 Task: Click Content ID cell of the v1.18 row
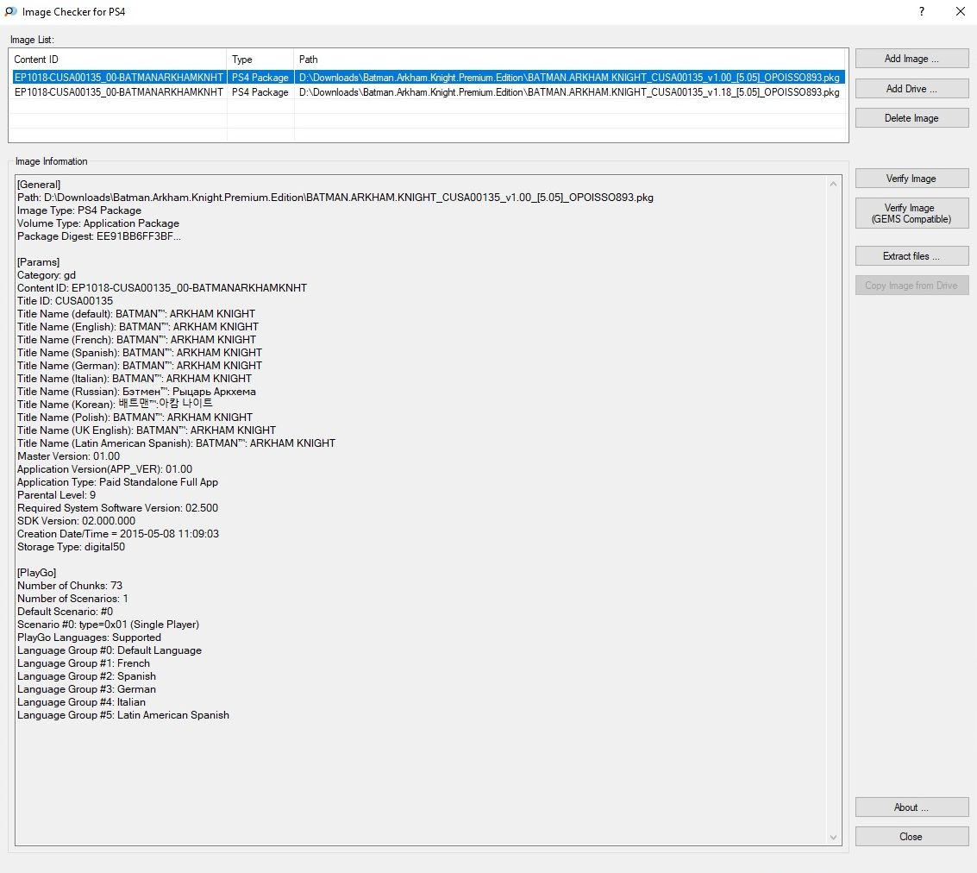point(118,92)
